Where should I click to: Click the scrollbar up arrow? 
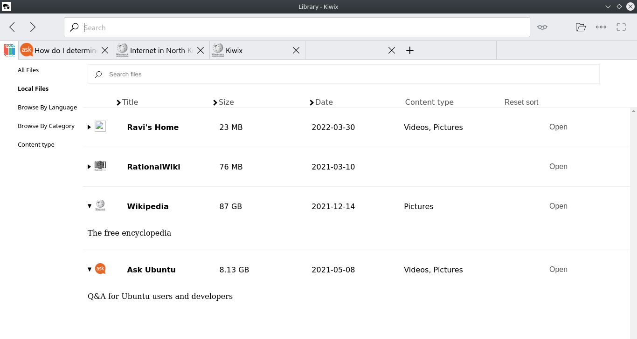tap(633, 111)
